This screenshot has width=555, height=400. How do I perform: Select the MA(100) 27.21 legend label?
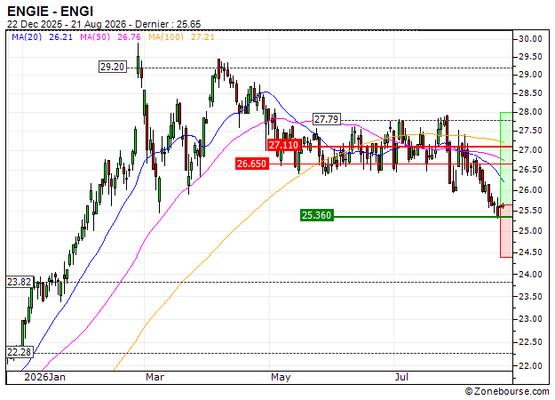pyautogui.click(x=181, y=36)
